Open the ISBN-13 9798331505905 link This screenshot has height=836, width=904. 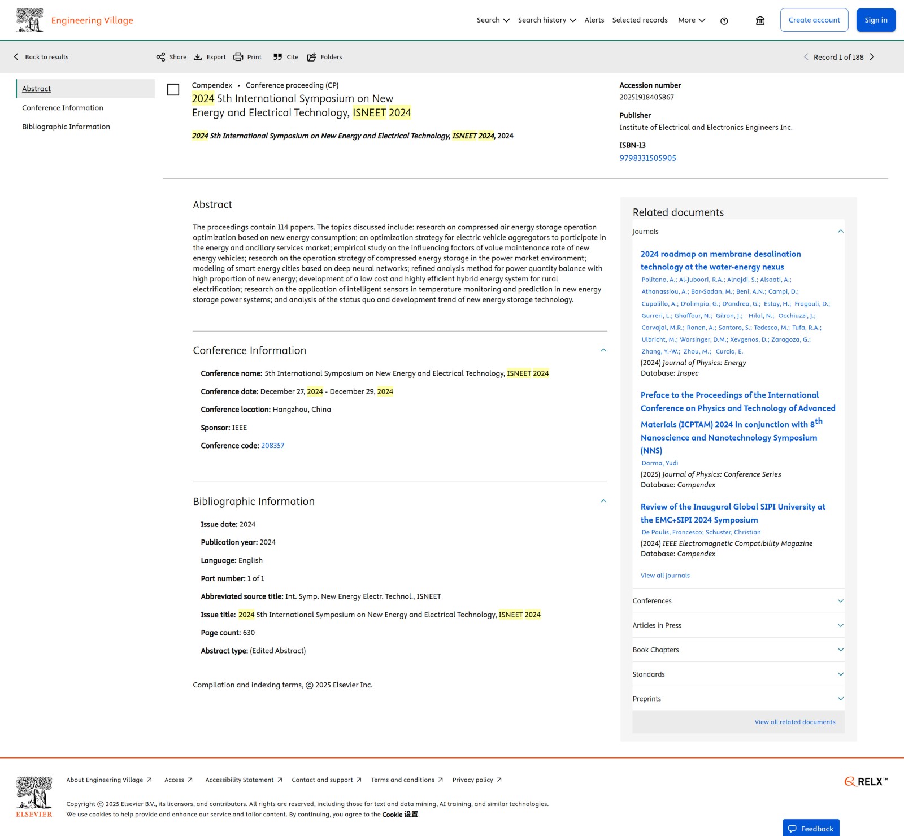[647, 159]
